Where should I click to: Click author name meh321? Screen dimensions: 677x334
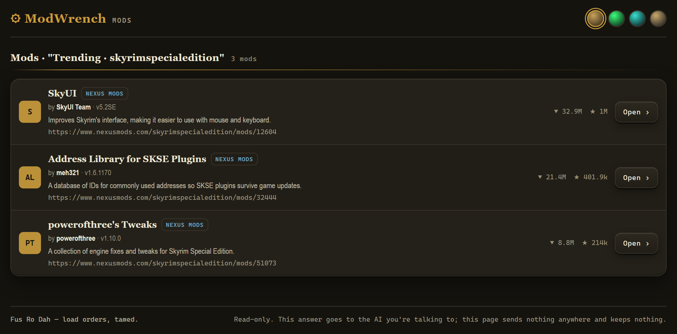pyautogui.click(x=68, y=173)
